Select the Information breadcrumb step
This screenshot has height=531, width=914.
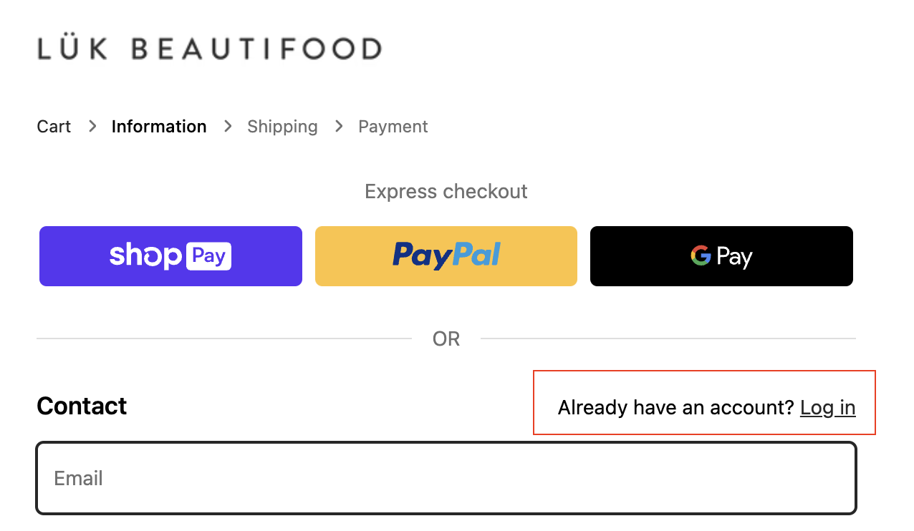click(x=159, y=127)
